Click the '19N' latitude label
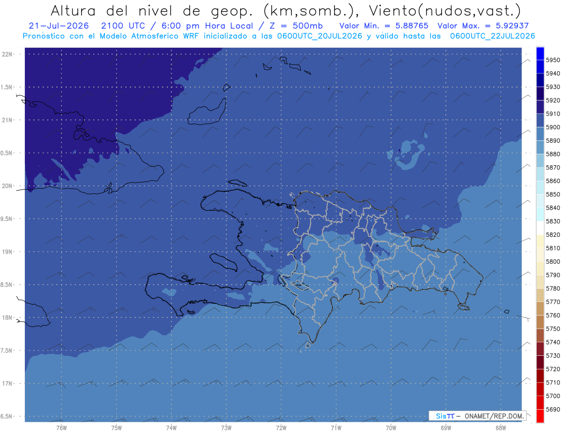 coord(7,252)
